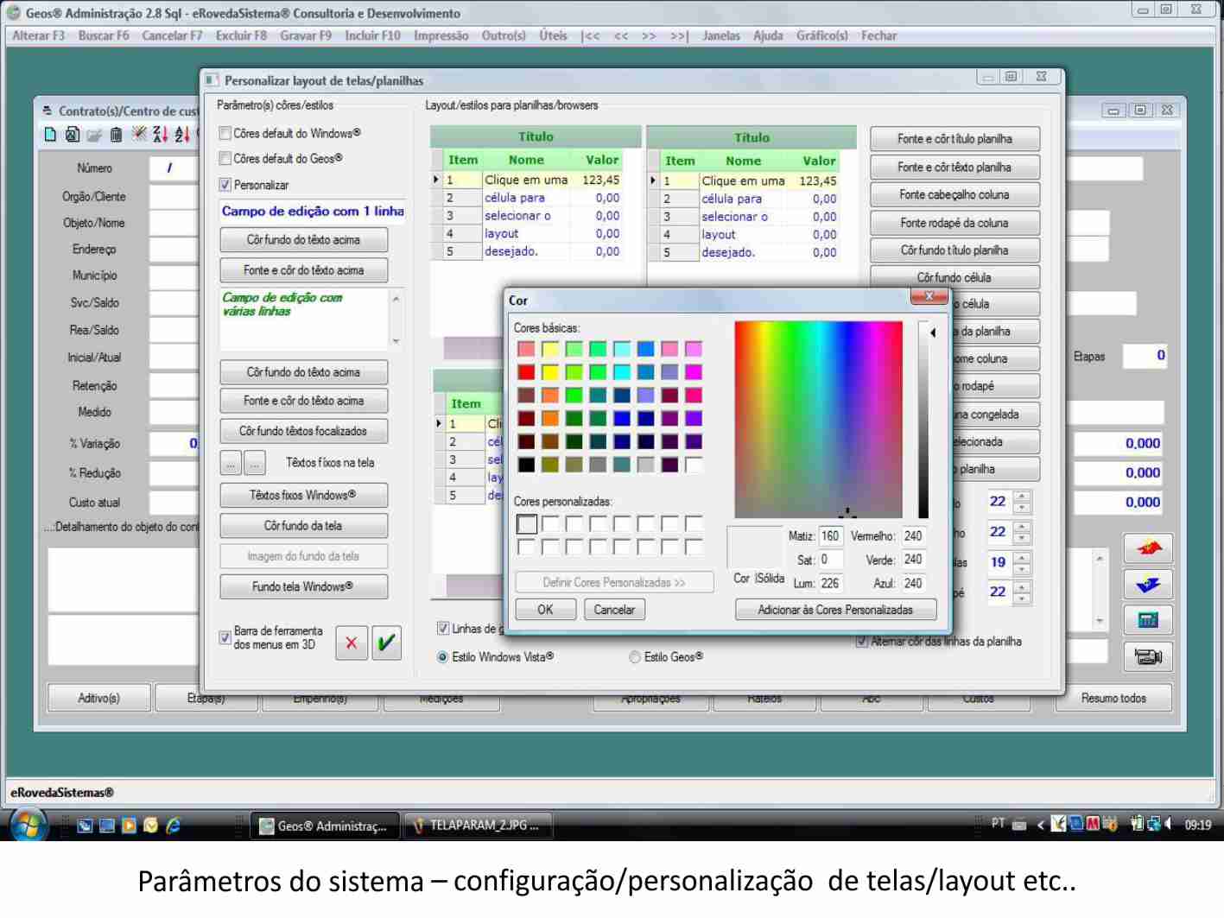Click Fonte cabeçalho coluna button

[954, 194]
